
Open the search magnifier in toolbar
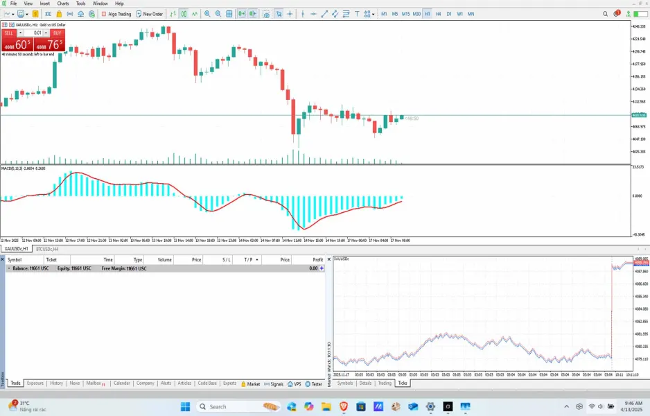point(605,14)
